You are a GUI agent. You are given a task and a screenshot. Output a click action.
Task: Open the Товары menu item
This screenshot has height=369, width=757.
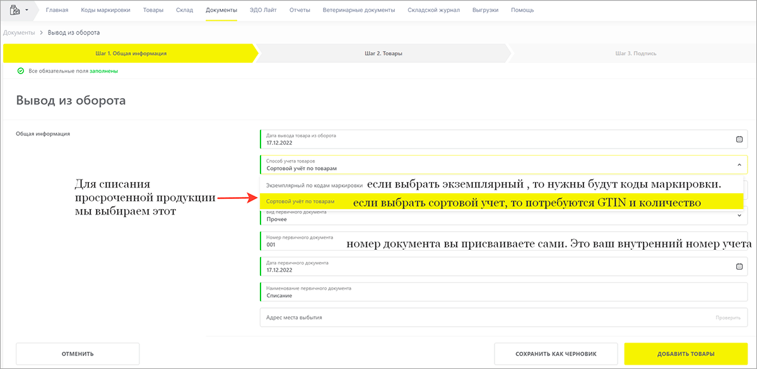[x=153, y=10]
